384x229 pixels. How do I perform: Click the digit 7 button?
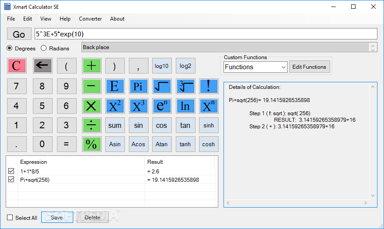point(17,86)
